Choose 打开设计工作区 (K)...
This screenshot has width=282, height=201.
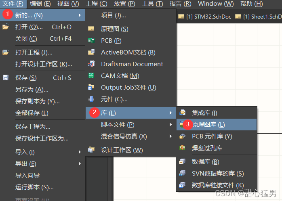coord(43,64)
